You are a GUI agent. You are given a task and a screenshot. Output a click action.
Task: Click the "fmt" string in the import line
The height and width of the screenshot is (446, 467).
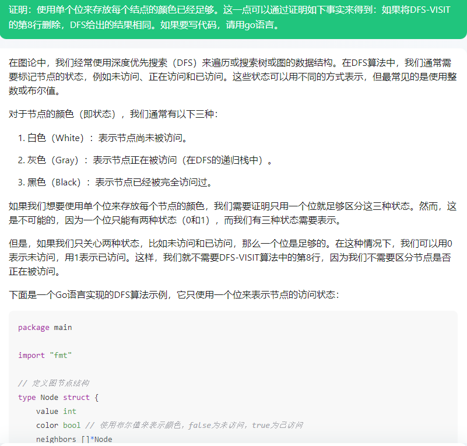click(61, 356)
